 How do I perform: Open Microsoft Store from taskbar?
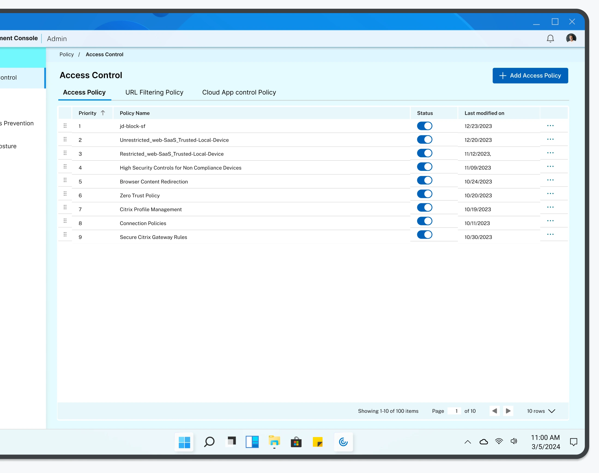click(296, 442)
